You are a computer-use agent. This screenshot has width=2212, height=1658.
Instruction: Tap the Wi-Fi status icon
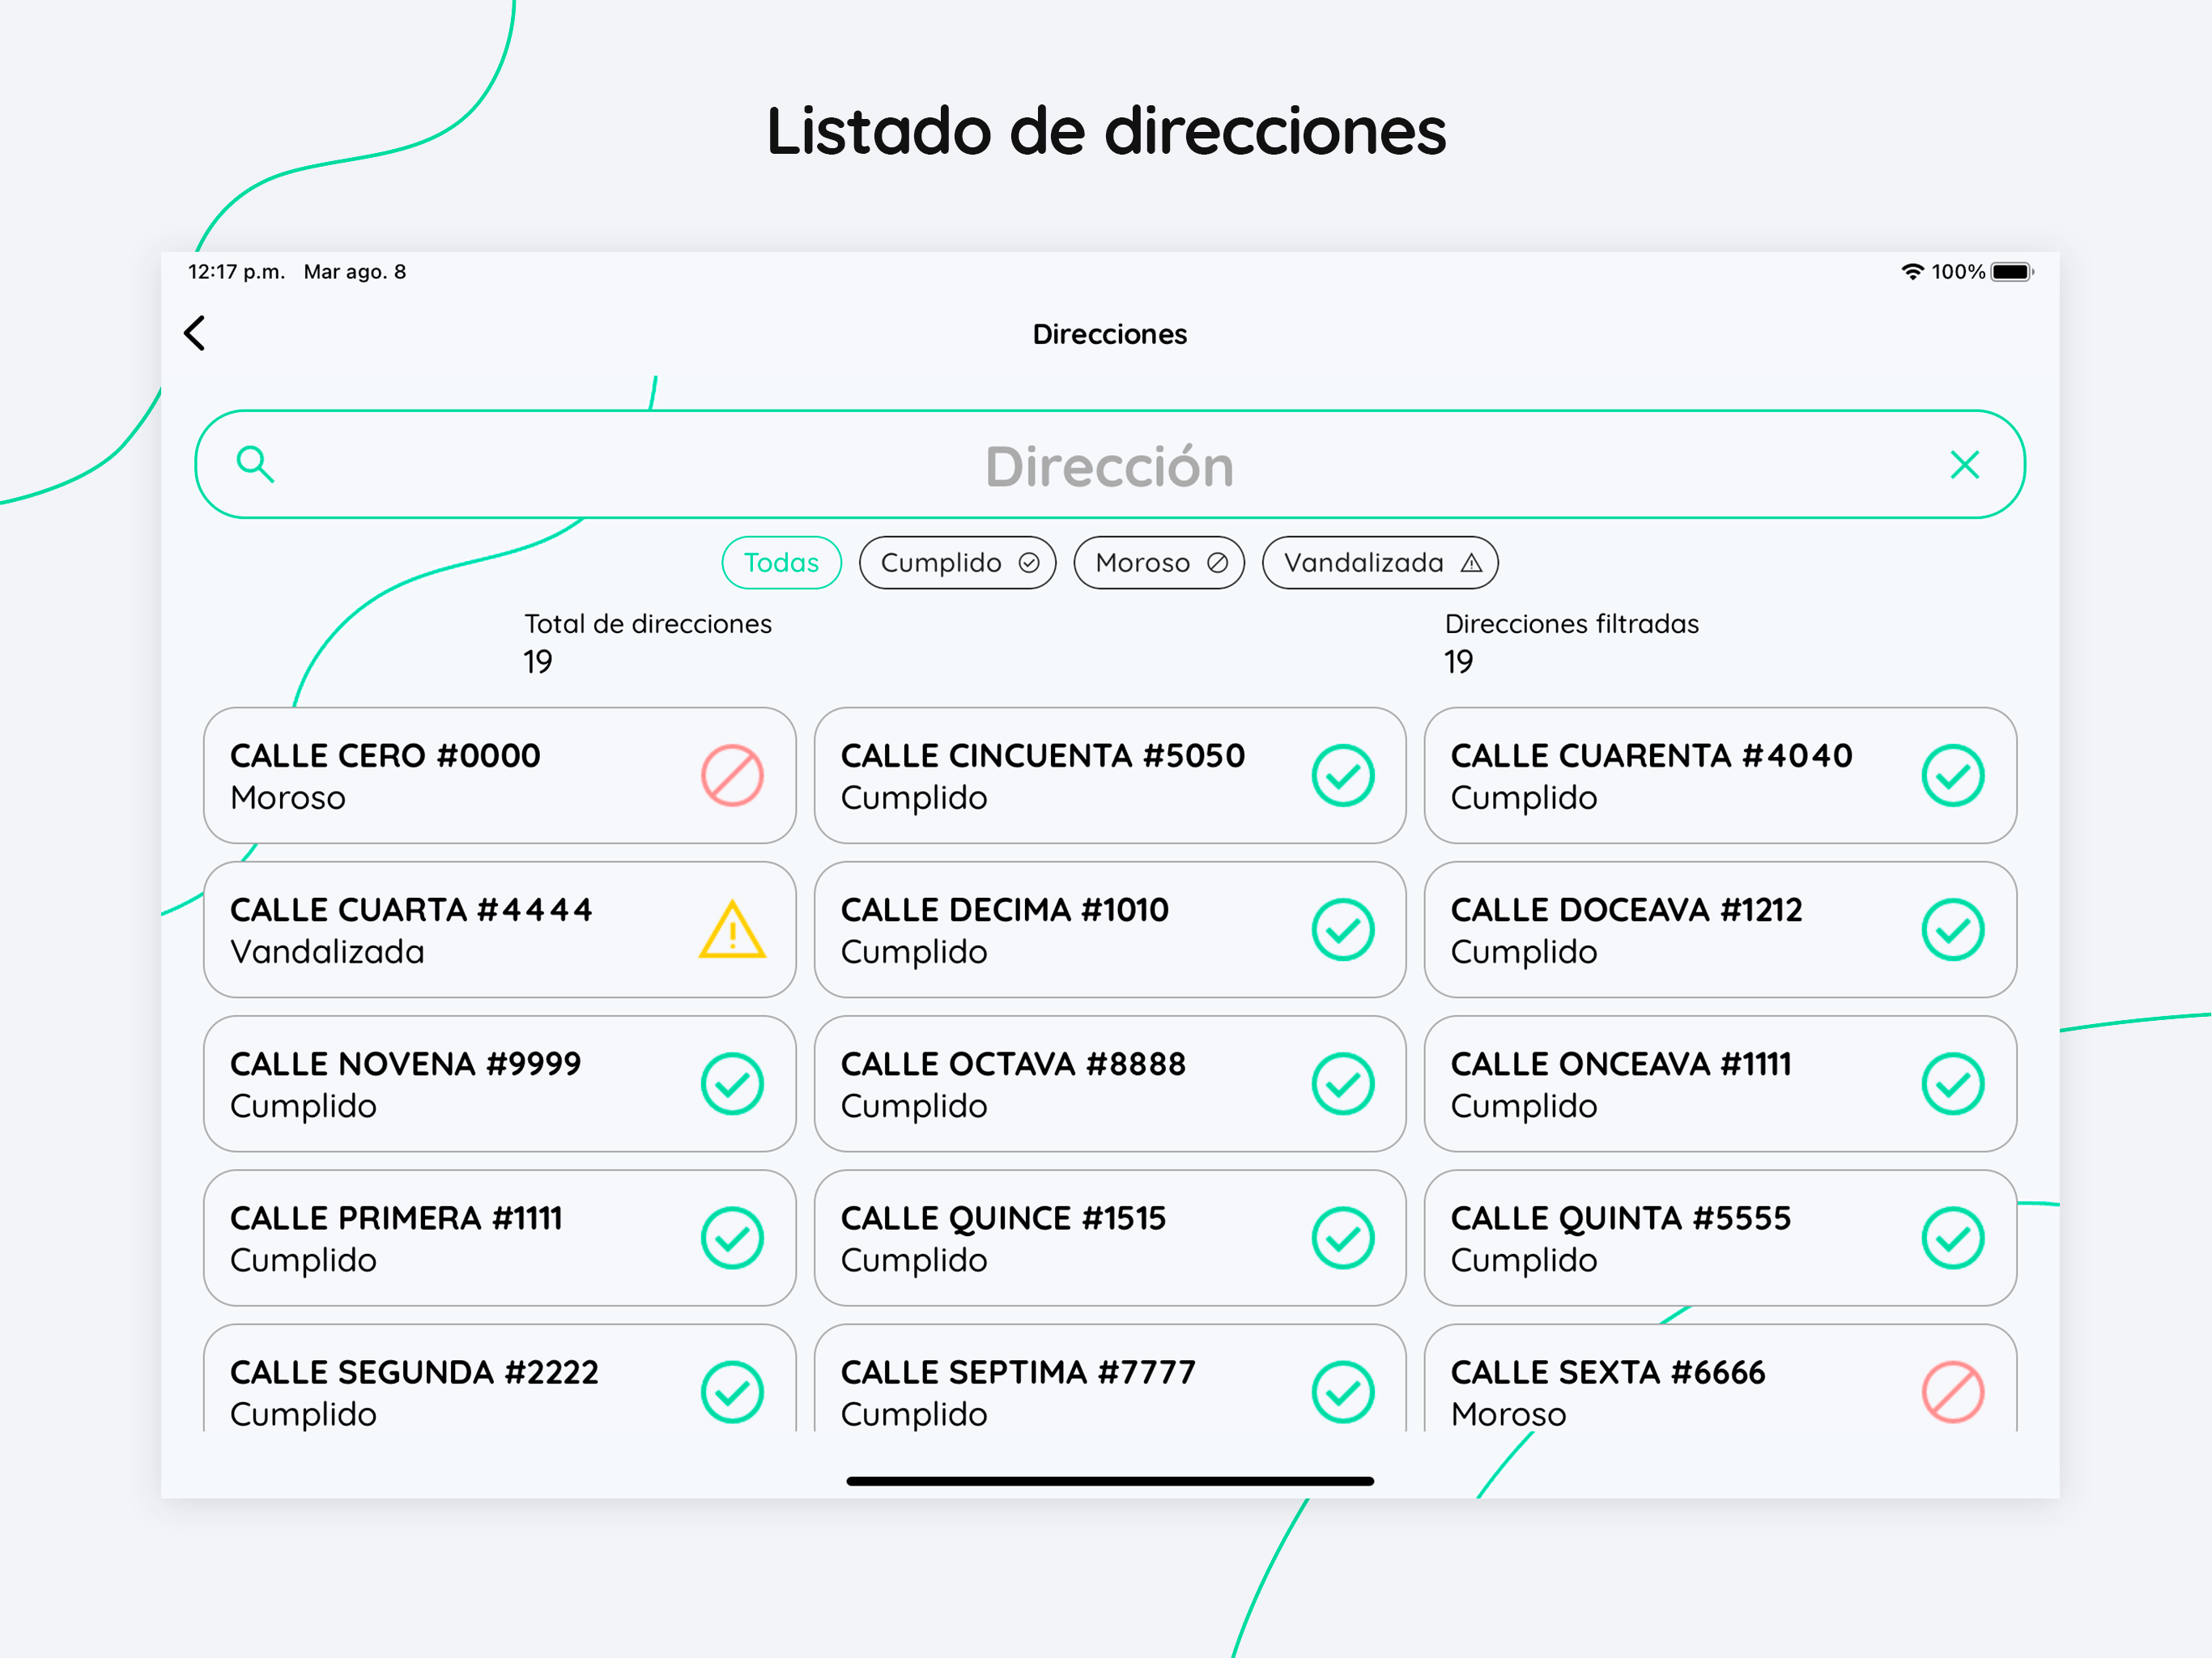point(1912,271)
